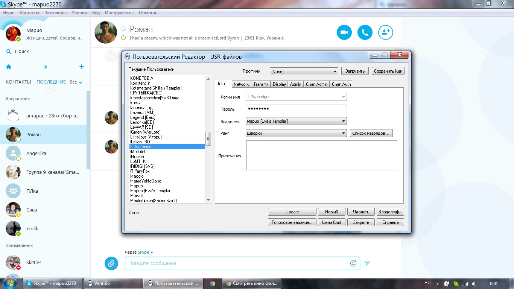Screen dimensions: 514x289
Task: Click the Введите сообщение input field
Action: (x=242, y=263)
